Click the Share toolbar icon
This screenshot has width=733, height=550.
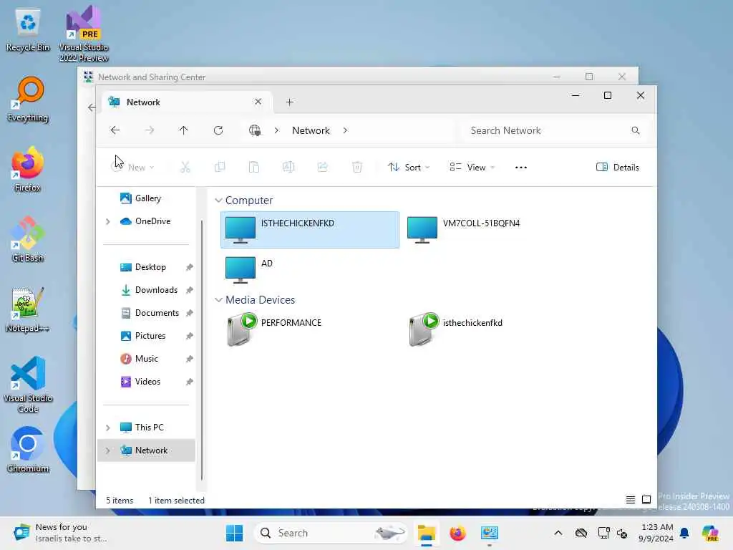(x=323, y=167)
